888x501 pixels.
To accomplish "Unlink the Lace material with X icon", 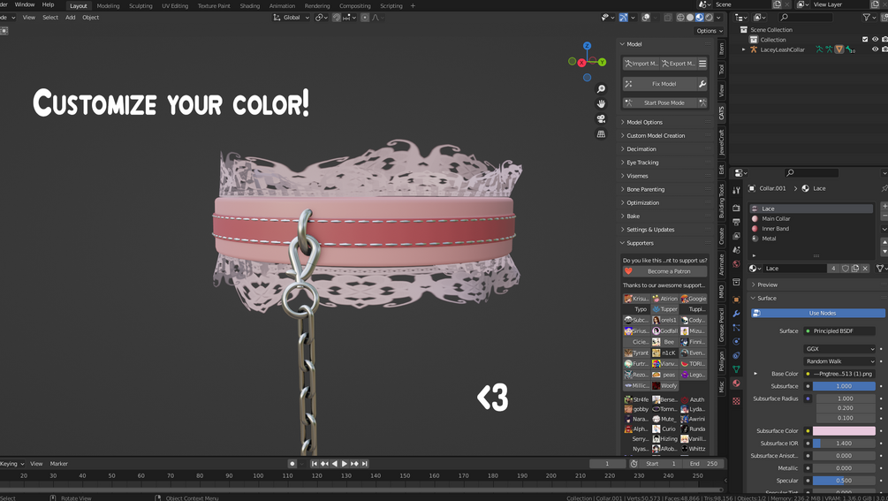I will coord(865,269).
